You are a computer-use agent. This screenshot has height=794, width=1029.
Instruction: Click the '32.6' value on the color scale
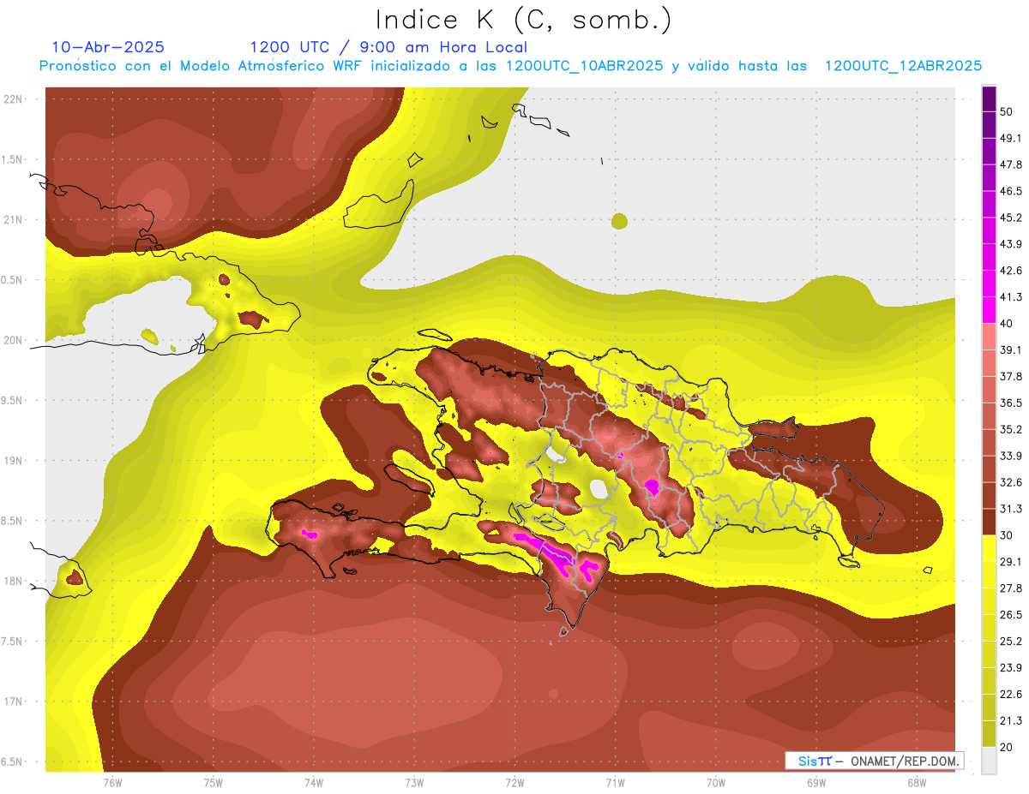1011,482
